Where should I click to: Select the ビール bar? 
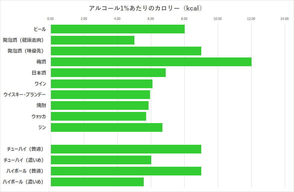point(117,29)
